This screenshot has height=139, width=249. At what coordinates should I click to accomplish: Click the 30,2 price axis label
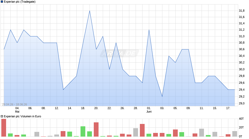242,62
